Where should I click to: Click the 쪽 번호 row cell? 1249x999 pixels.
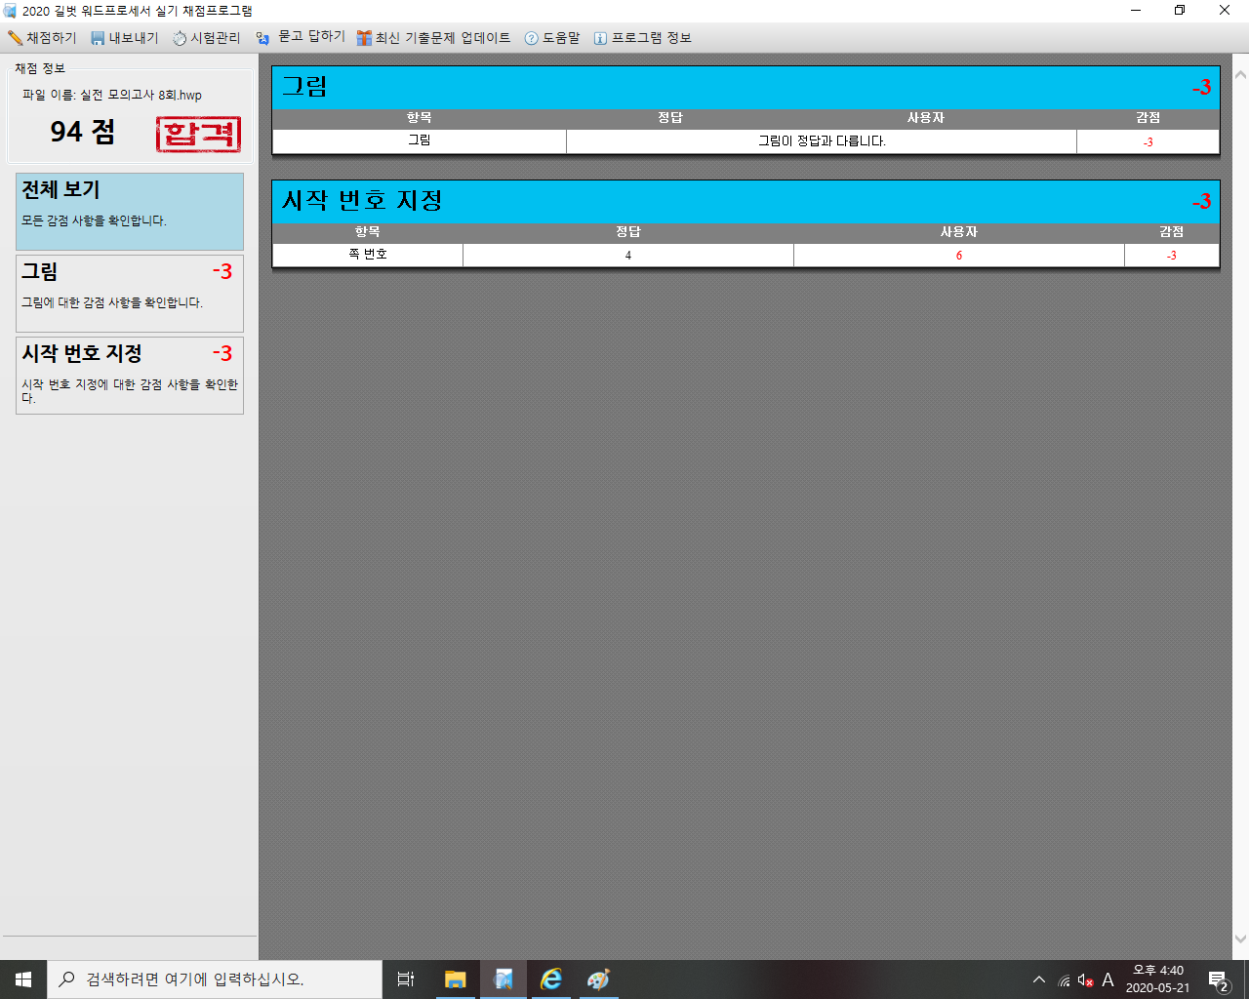point(368,255)
